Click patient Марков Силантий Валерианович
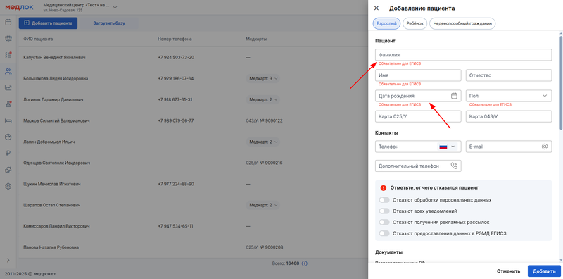Screen dimensions: 563x279 (56, 120)
